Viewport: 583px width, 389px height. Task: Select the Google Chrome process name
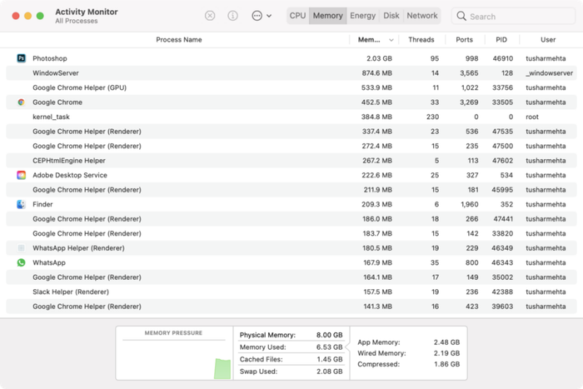57,102
